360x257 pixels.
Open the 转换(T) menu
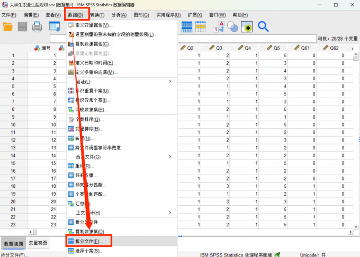pos(97,15)
